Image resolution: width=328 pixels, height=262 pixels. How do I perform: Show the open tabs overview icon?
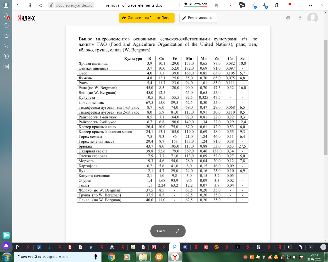click(277, 5)
